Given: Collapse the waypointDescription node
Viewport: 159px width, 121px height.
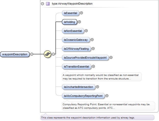Looking at the screenshot, I should click(x=32, y=54).
